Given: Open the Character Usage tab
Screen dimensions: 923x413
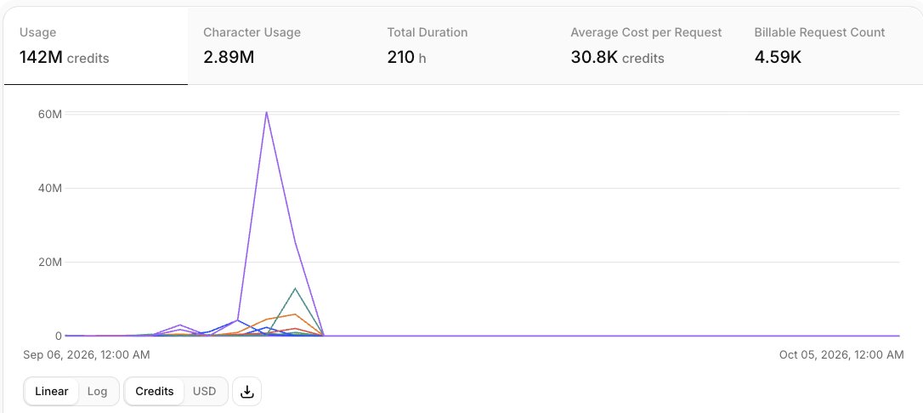Looking at the screenshot, I should [x=280, y=46].
